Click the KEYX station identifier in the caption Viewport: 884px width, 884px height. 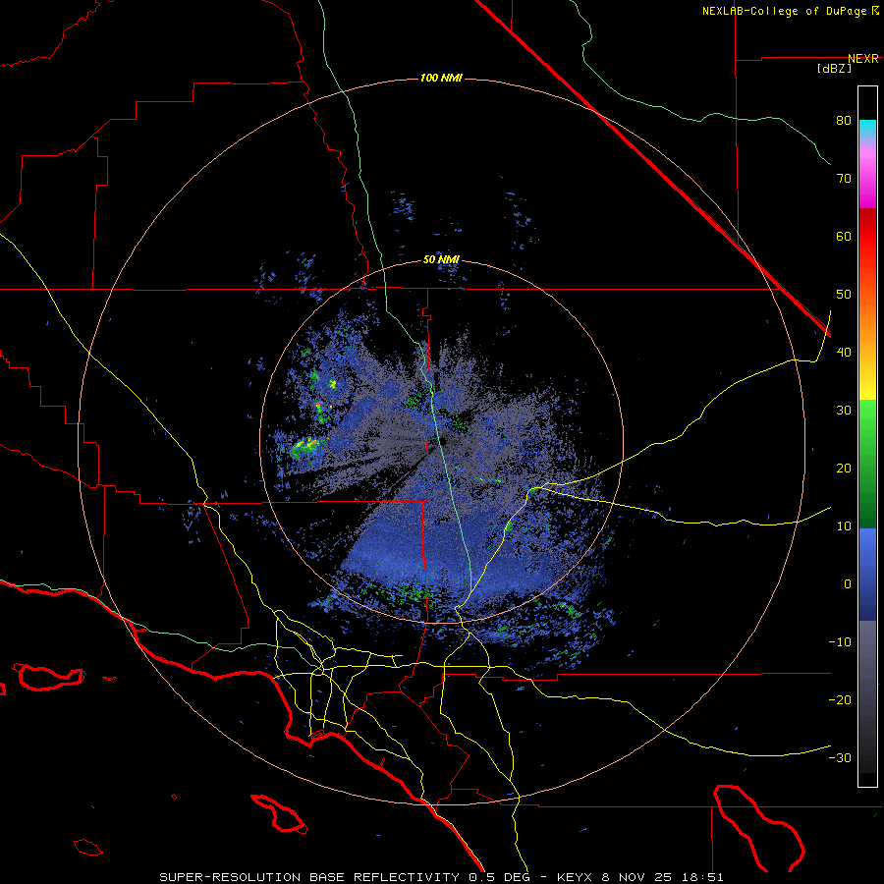click(577, 877)
